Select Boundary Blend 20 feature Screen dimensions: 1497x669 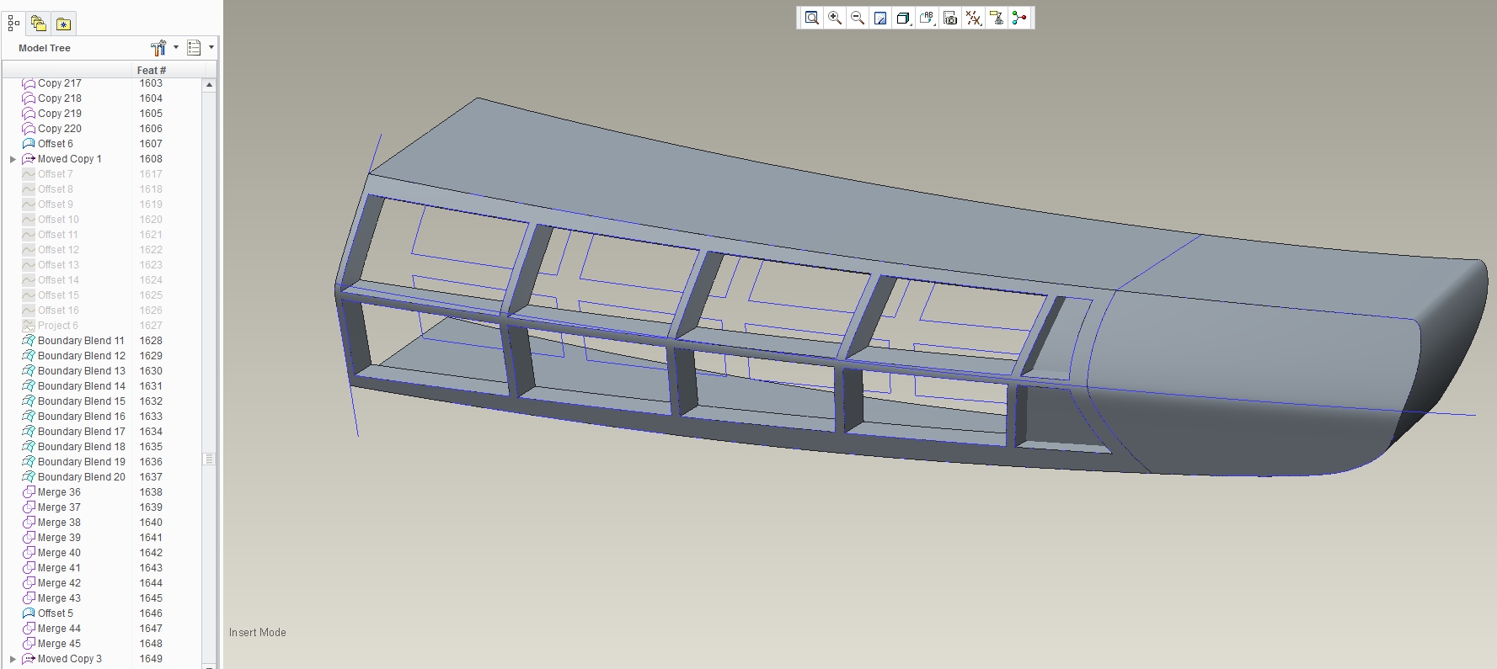(82, 477)
